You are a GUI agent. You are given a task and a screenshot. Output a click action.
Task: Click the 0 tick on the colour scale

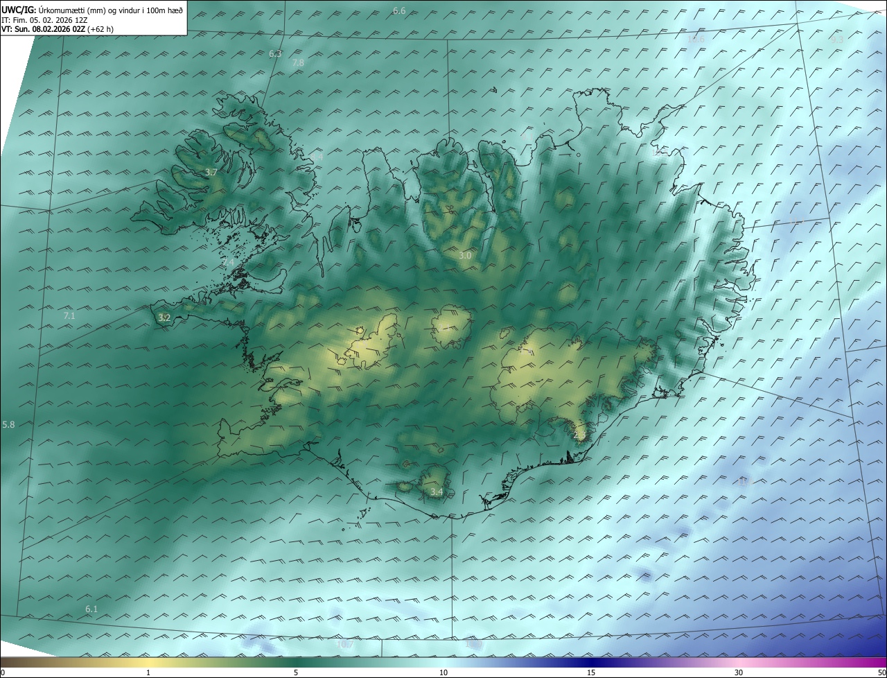coord(3,672)
